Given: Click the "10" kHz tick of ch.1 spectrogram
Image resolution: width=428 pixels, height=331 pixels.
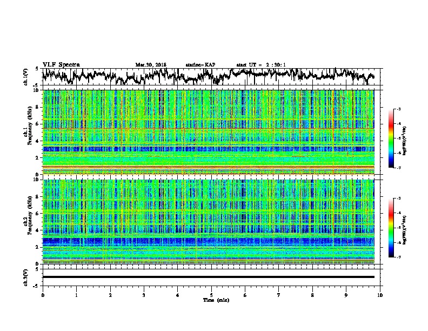Looking at the screenshot, I should (x=37, y=90).
